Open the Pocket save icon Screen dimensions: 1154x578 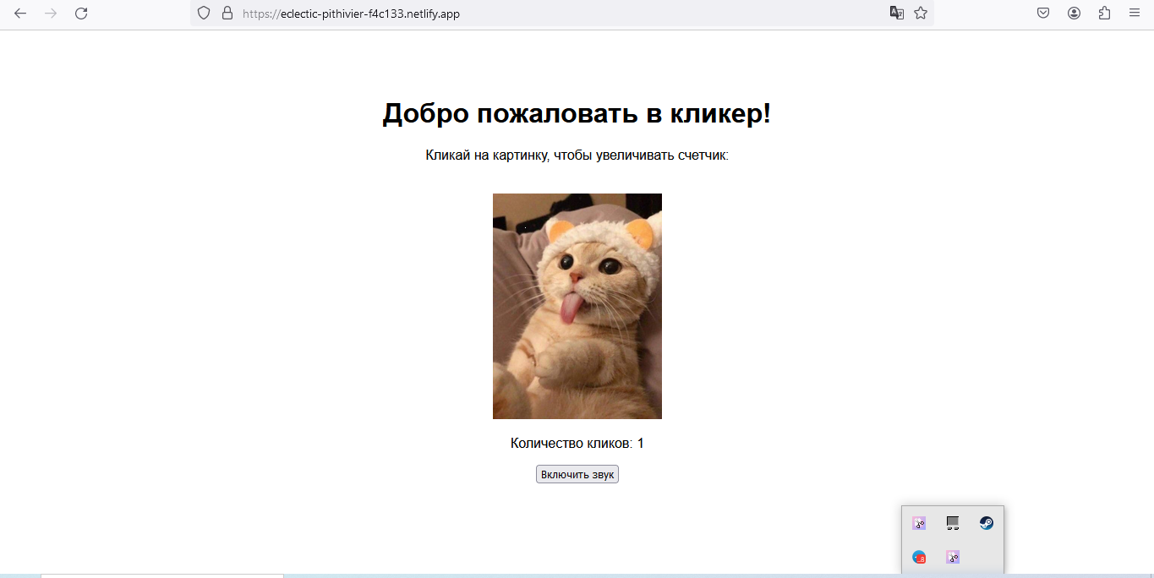click(x=1043, y=14)
